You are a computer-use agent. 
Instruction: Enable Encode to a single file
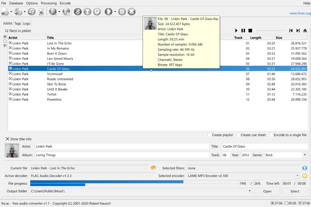point(271,135)
